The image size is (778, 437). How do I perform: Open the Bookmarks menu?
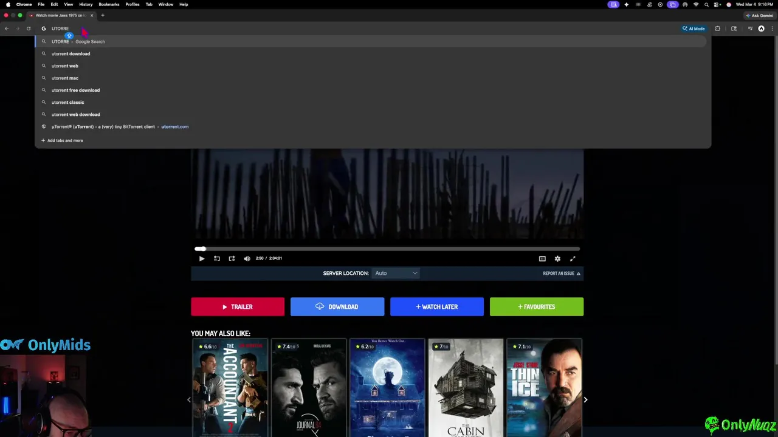click(x=109, y=4)
